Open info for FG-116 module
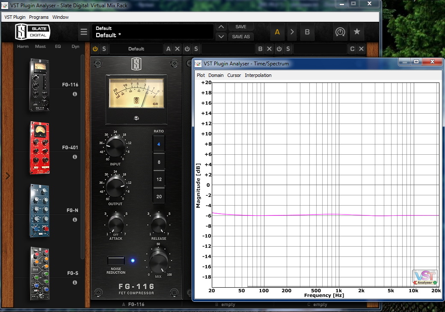 pyautogui.click(x=75, y=94)
